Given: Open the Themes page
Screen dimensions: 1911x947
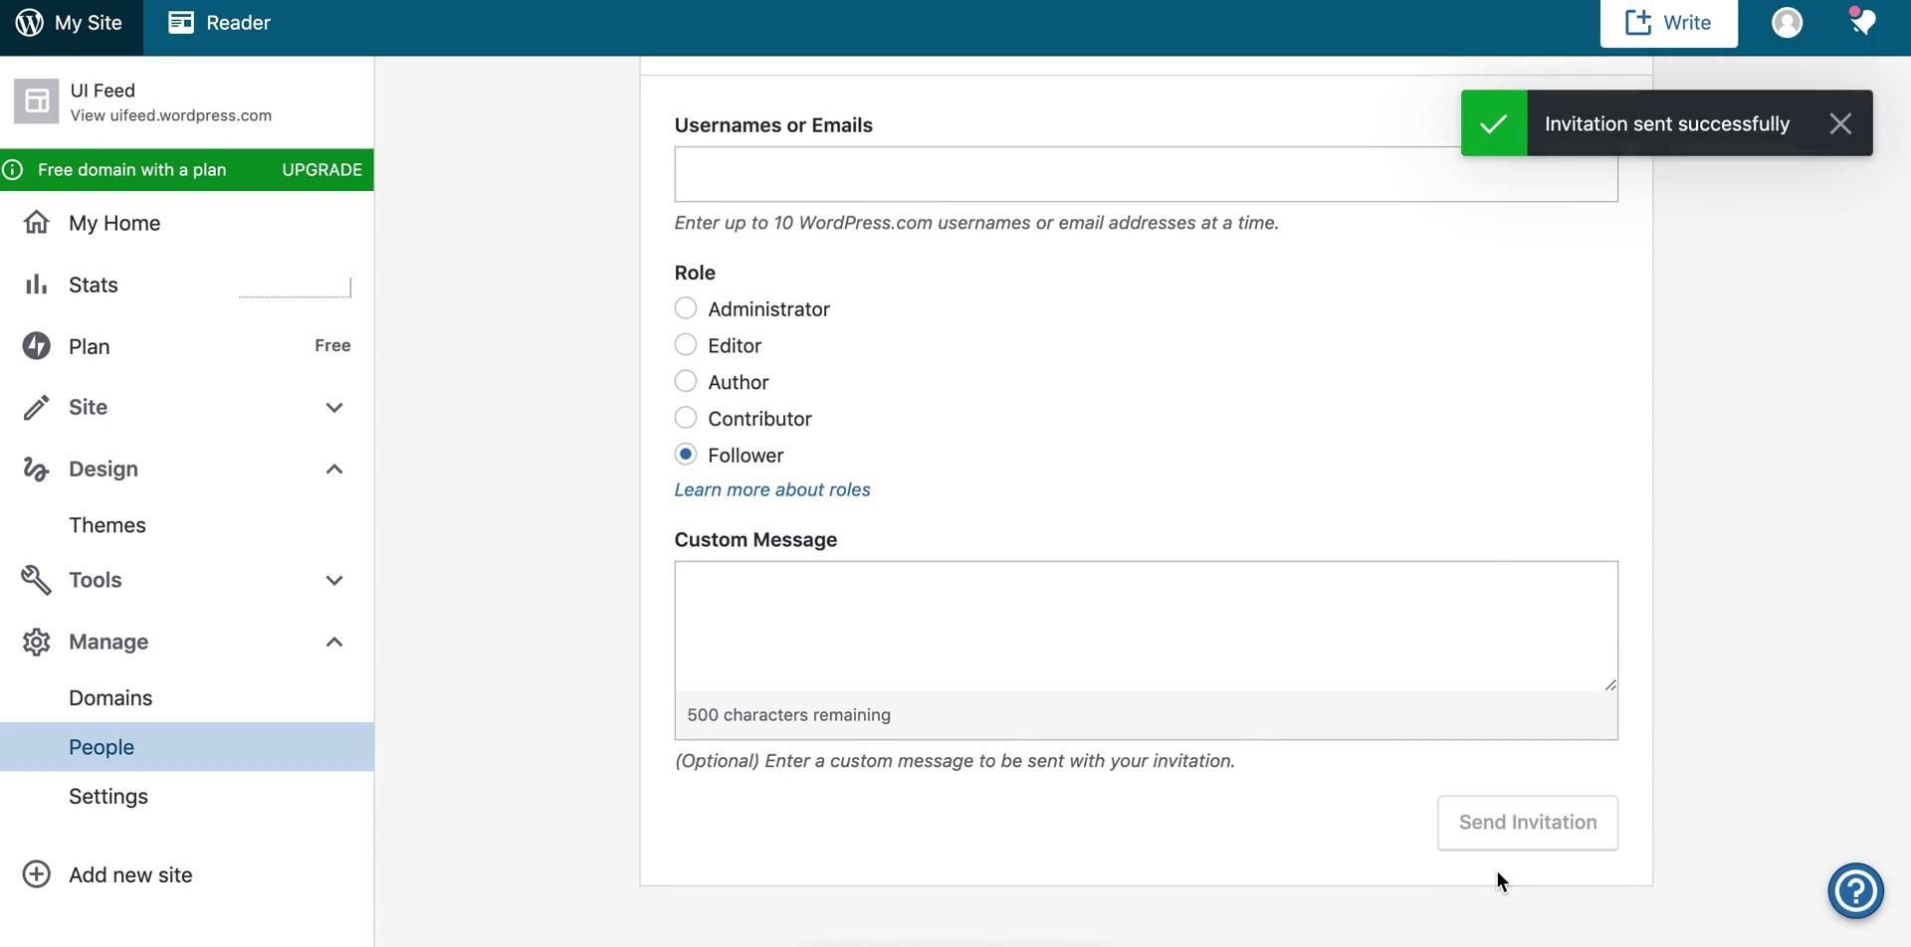Looking at the screenshot, I should (x=106, y=524).
